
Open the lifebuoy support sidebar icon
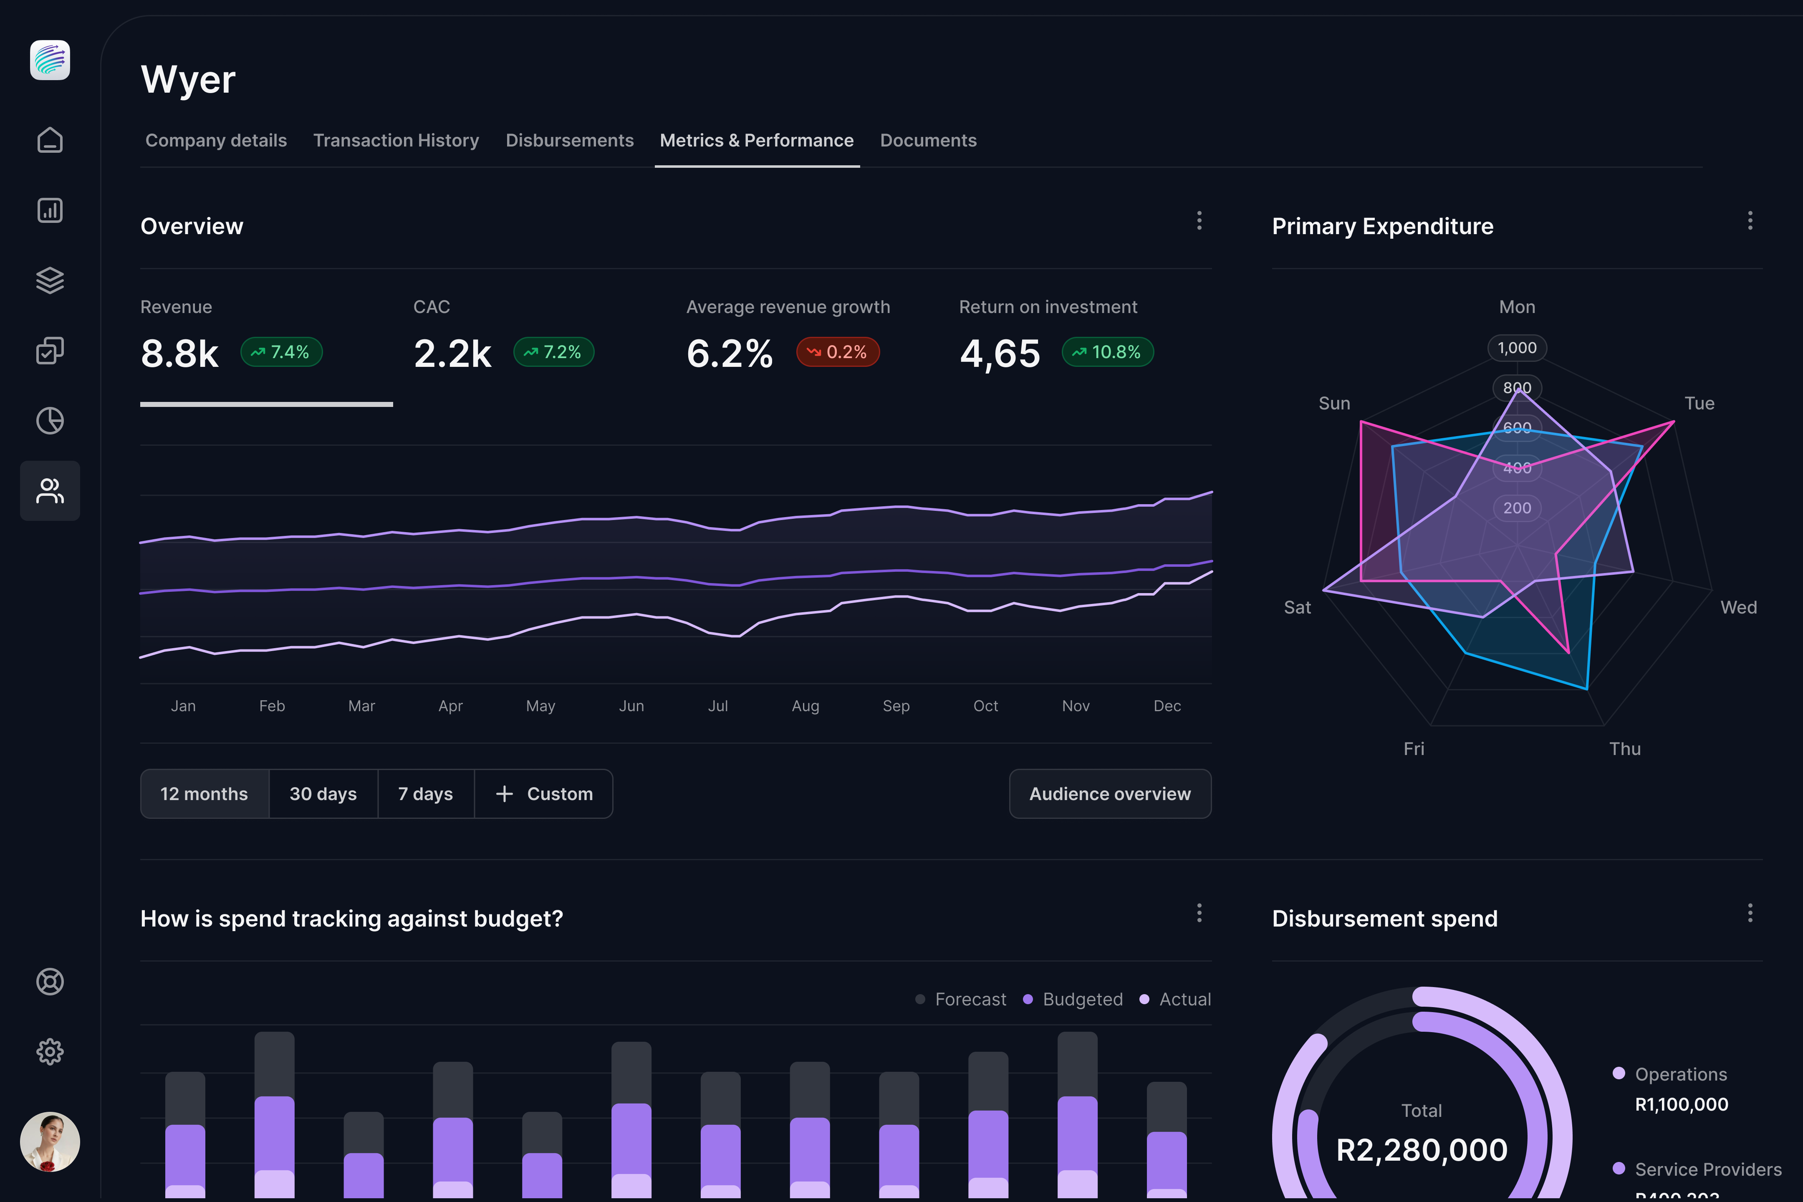coord(50,982)
